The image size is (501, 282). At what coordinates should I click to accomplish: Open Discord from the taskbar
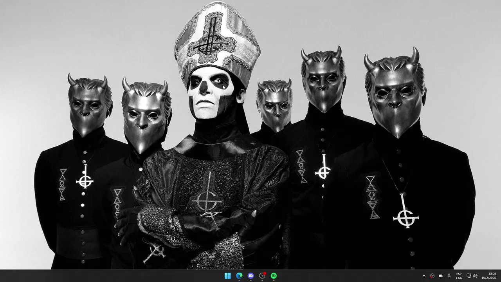(250, 276)
